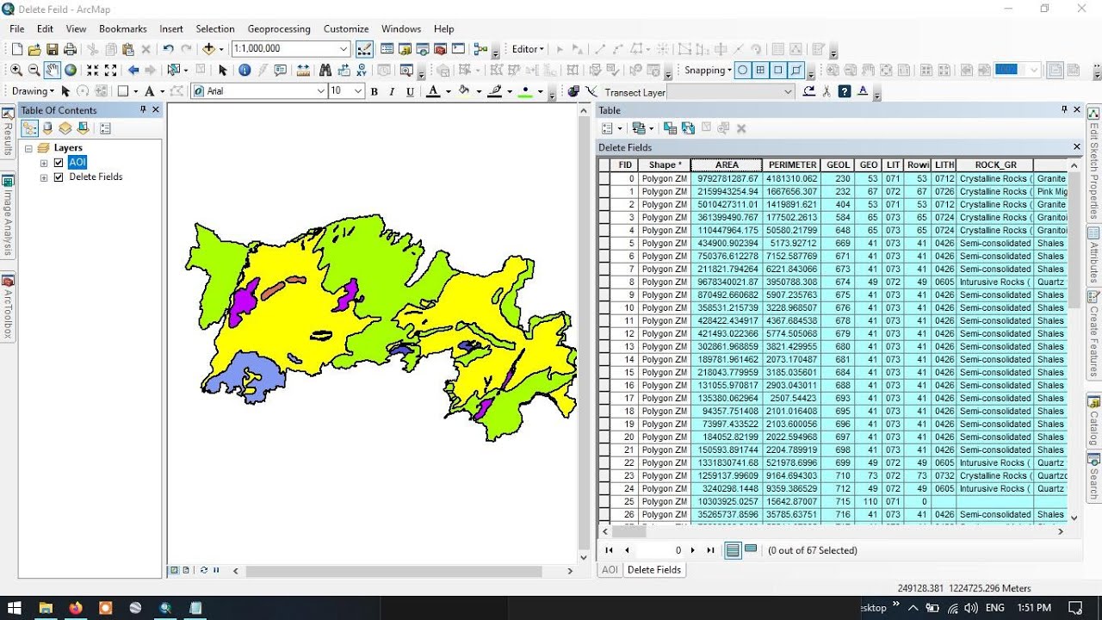Go back to previous extent arrow
Viewport: 1102px width, 620px height.
(x=133, y=71)
